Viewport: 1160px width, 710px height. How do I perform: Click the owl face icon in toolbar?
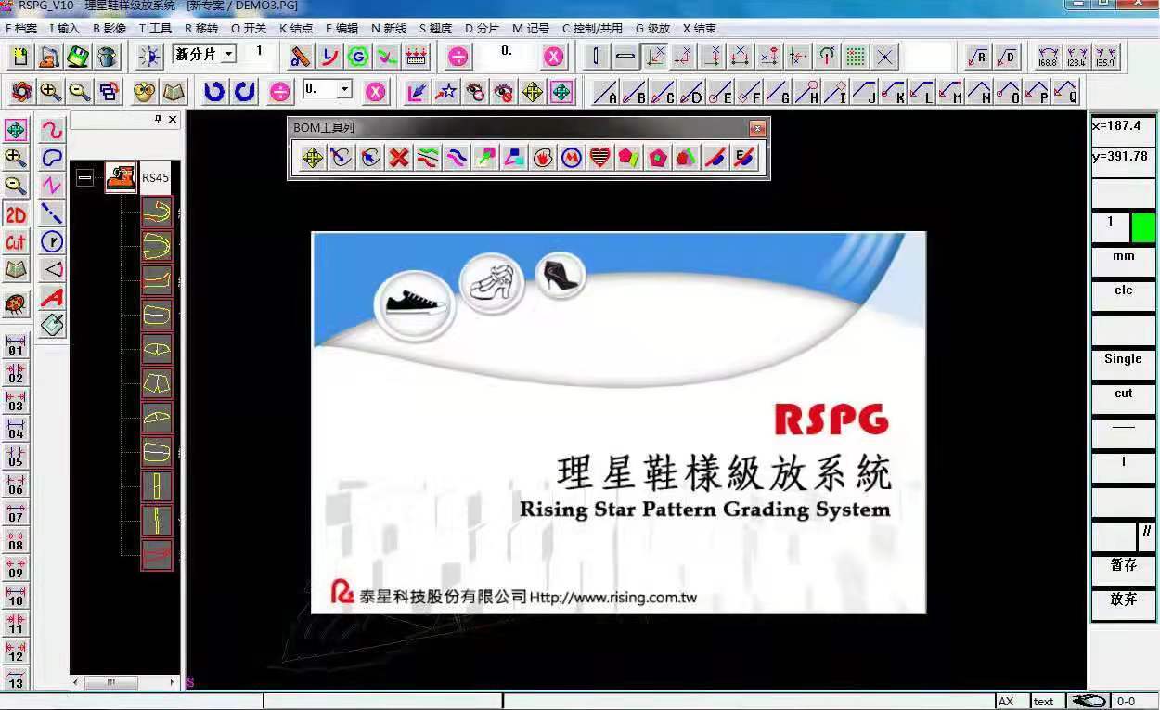(x=144, y=92)
